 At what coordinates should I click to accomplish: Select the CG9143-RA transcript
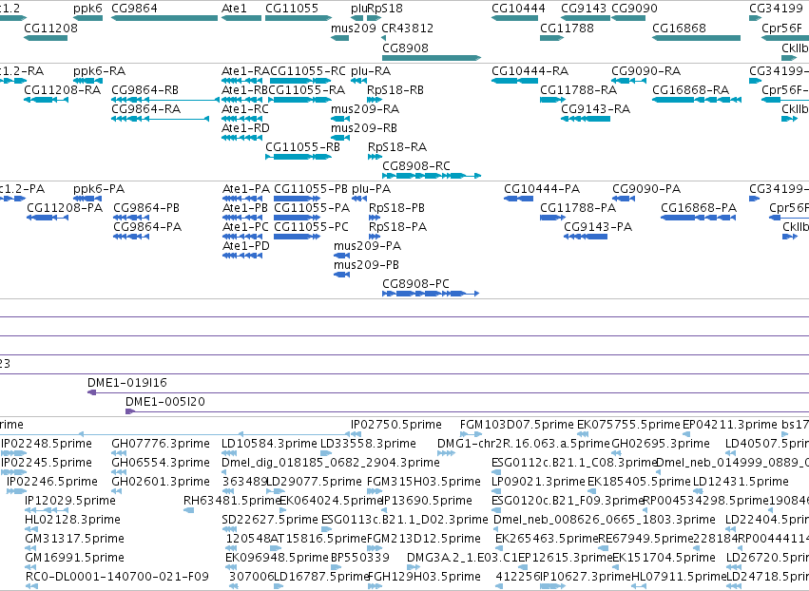[586, 119]
